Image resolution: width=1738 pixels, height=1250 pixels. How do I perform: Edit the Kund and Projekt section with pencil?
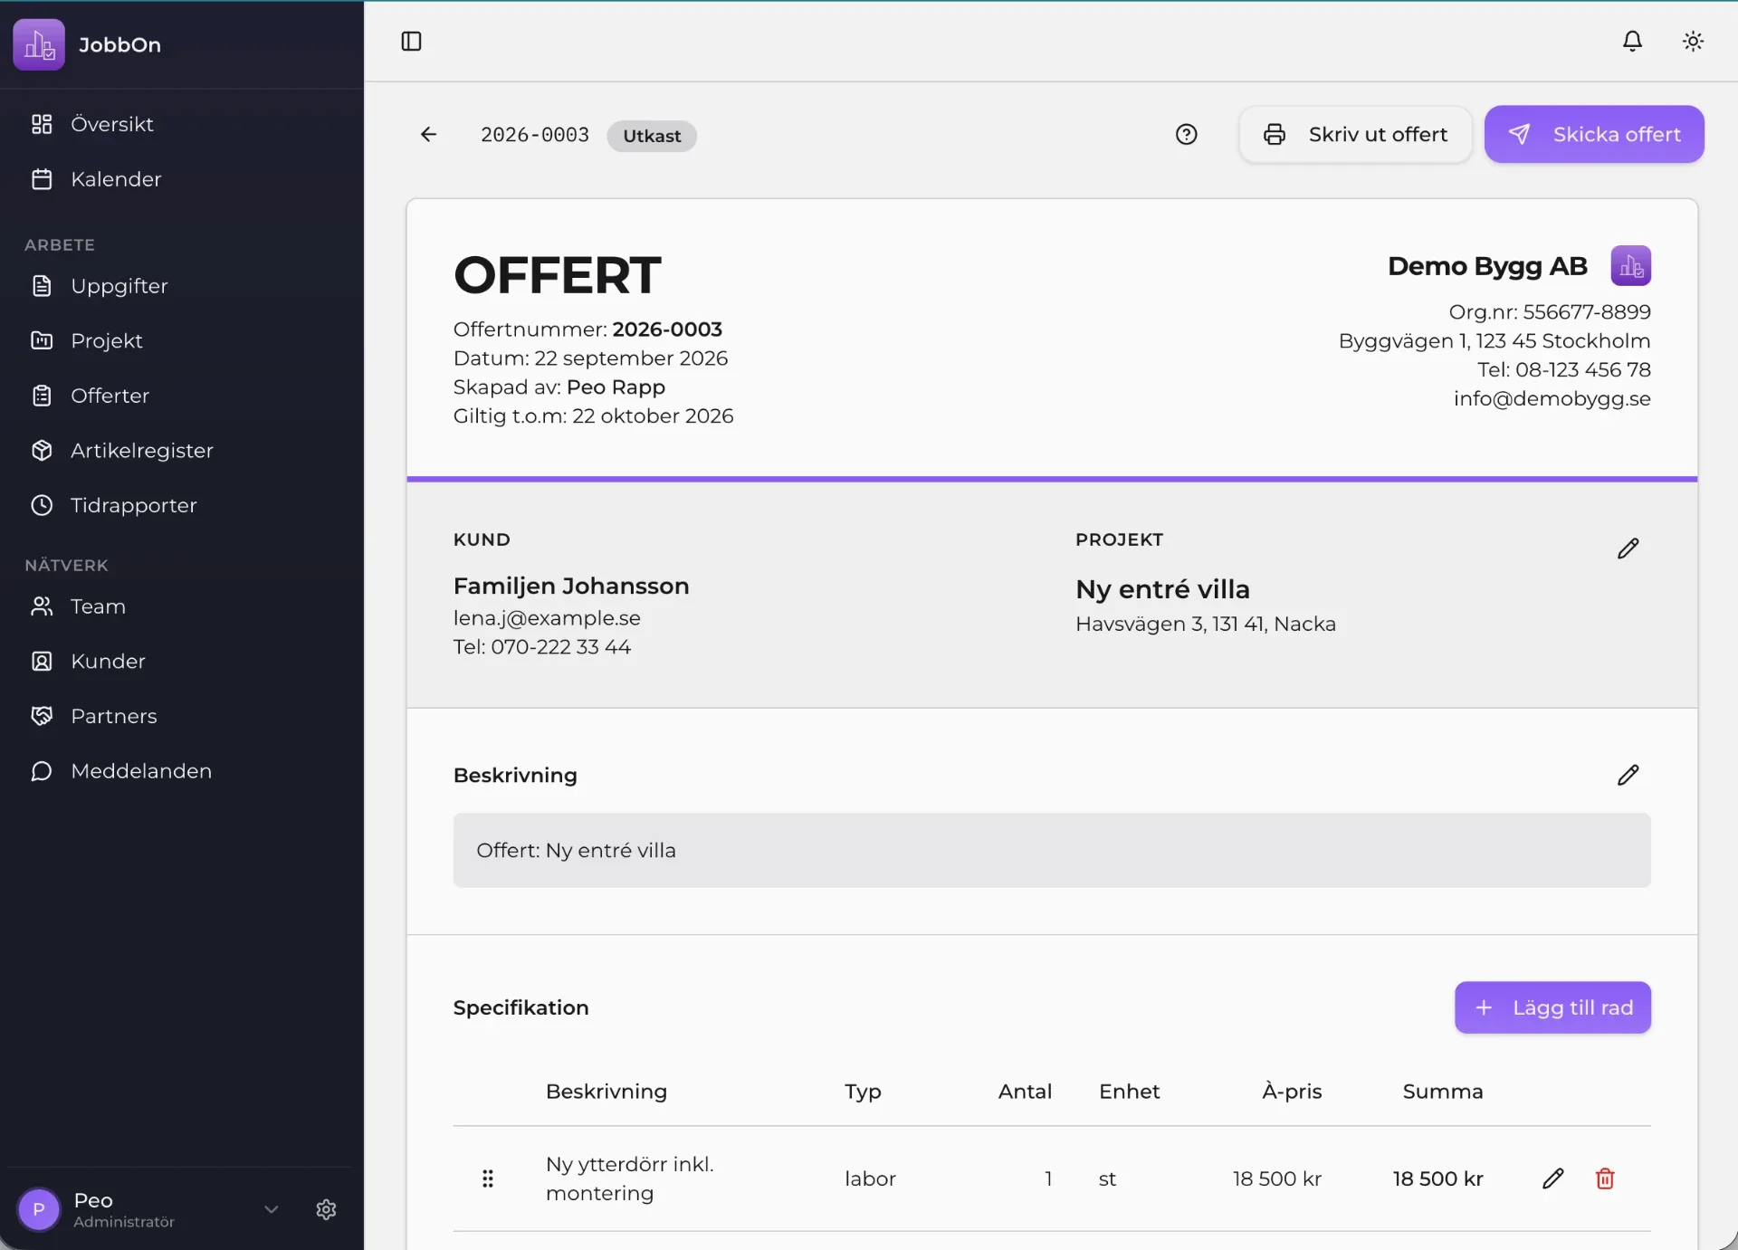[x=1628, y=549]
